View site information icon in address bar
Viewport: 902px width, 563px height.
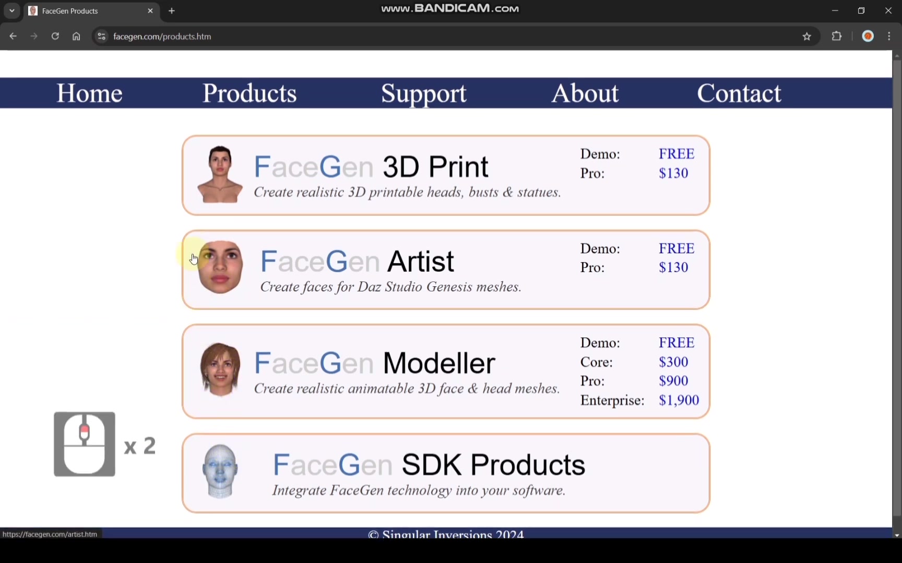point(102,36)
